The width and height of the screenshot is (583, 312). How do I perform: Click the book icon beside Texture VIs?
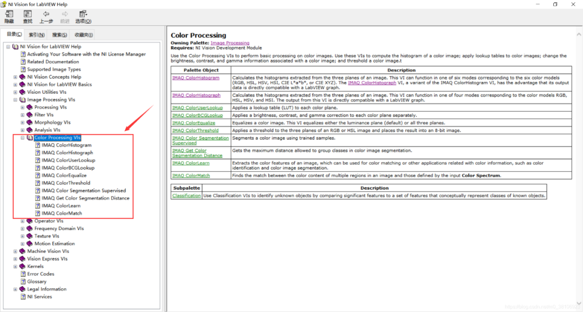tap(30, 236)
